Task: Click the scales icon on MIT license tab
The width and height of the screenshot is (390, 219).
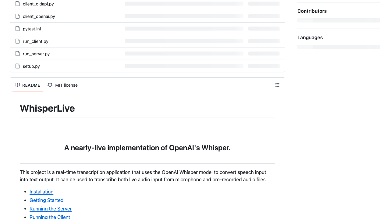Action: tap(50, 85)
